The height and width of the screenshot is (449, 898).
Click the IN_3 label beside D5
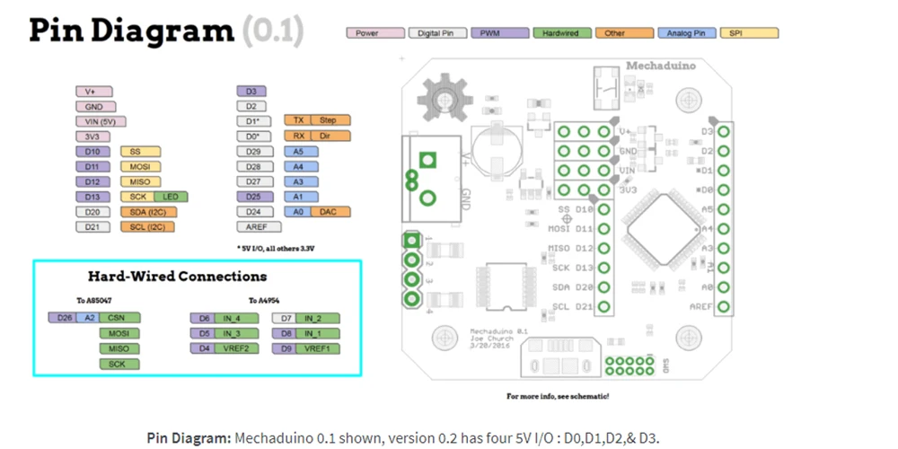(x=236, y=333)
